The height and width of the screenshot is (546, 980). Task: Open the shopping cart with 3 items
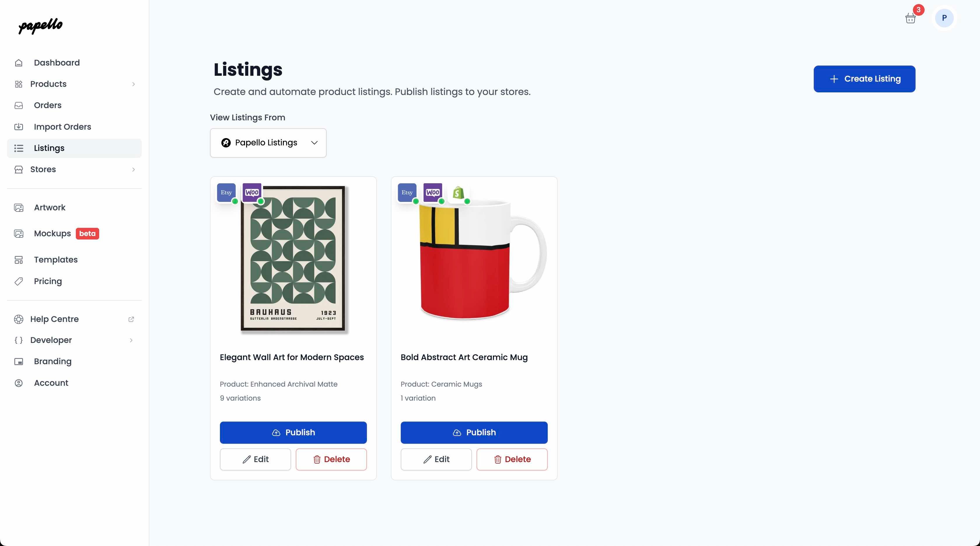tap(910, 17)
